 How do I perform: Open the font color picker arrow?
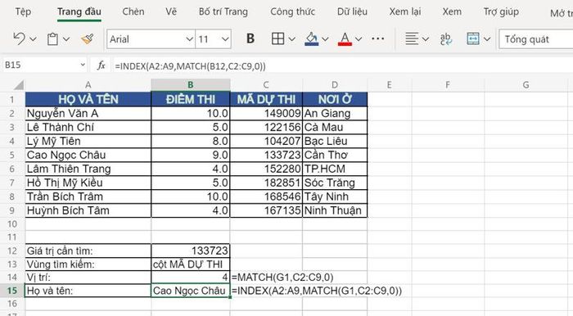pyautogui.click(x=359, y=39)
